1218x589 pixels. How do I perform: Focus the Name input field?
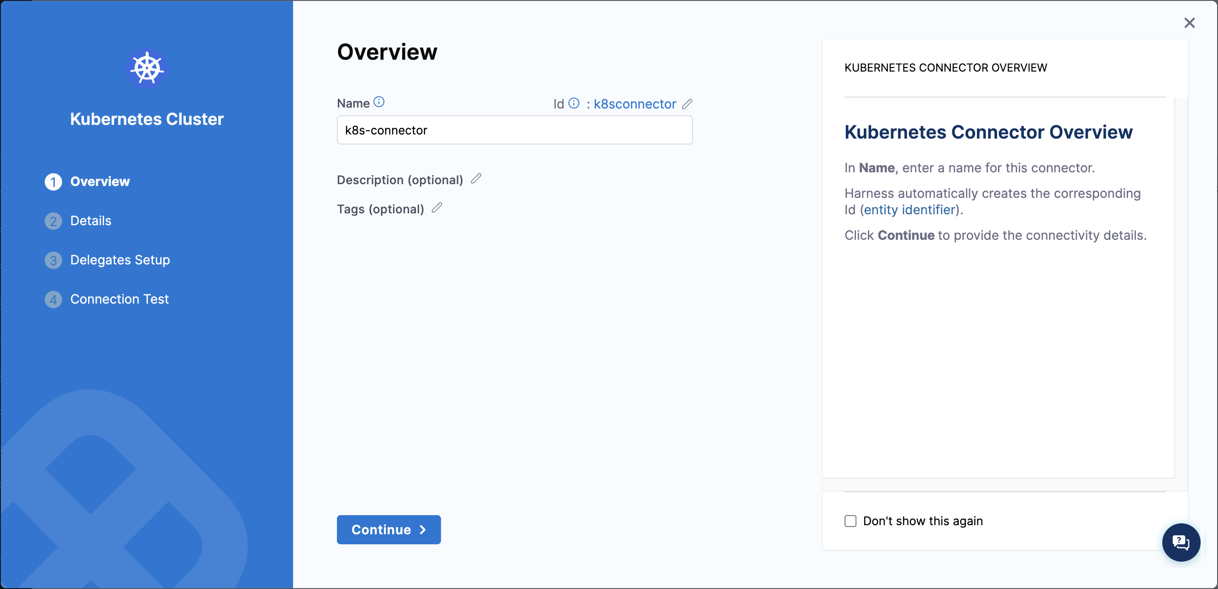(x=514, y=130)
